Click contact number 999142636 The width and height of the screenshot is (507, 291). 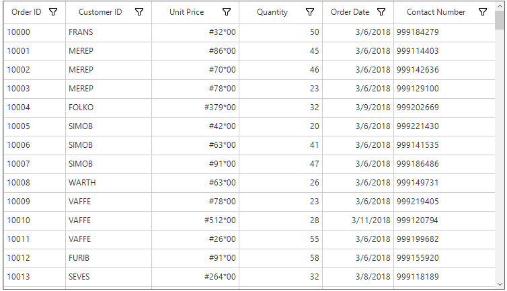point(444,70)
